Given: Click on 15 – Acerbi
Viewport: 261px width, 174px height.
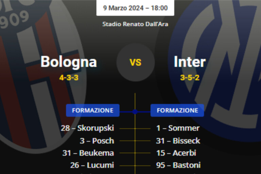Looking at the screenshot, I should coord(176,153).
